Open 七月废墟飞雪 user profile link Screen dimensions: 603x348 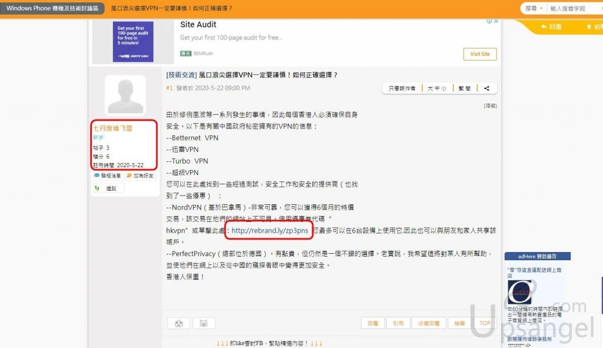112,128
